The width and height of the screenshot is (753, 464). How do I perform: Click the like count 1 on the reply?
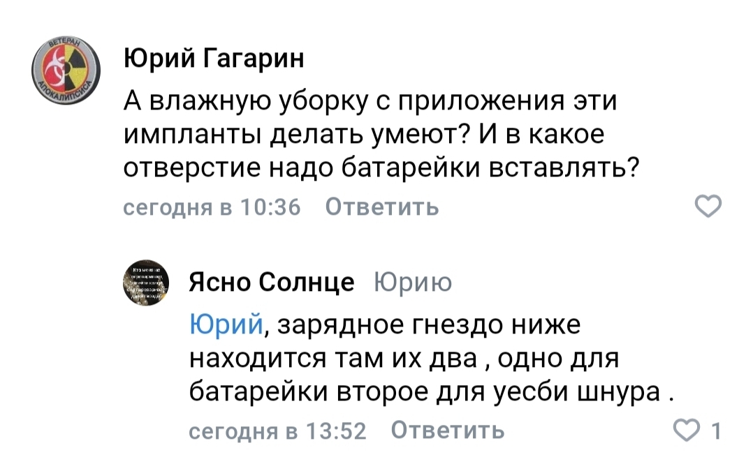717,431
